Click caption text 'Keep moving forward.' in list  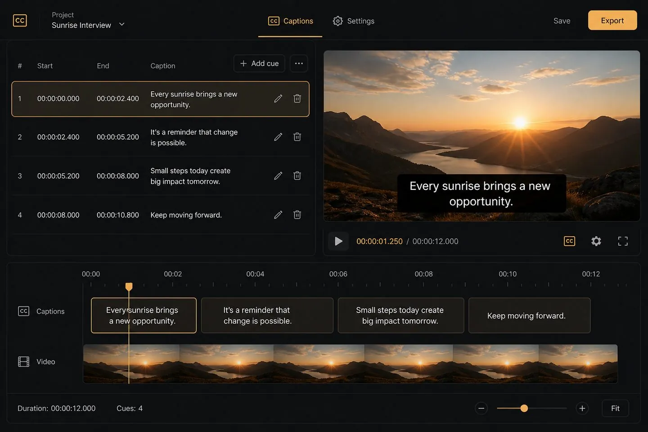coord(186,215)
